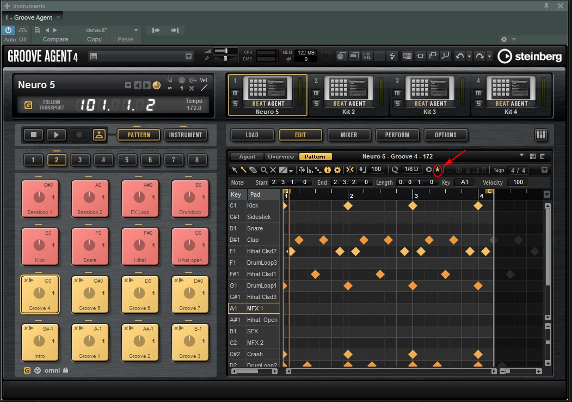The height and width of the screenshot is (402, 572).
Task: Open the 1 - Groove Agent slot dropdown
Action: [58, 17]
